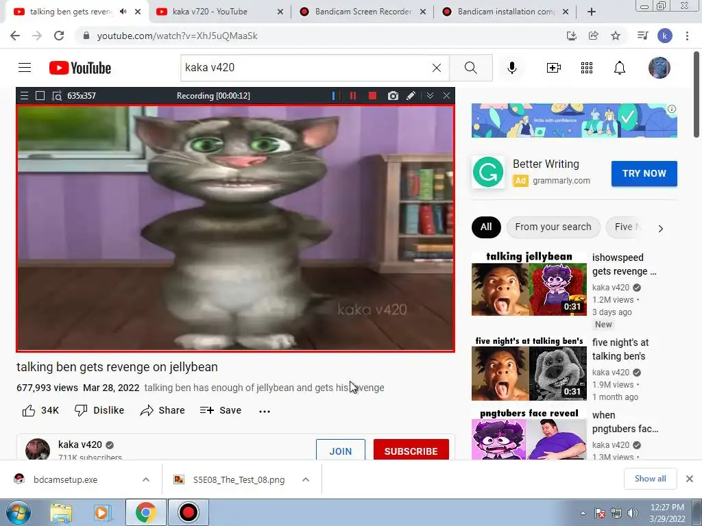Switch to the Bandicam Screen Recorder tab
The image size is (702, 526).
coord(362,12)
